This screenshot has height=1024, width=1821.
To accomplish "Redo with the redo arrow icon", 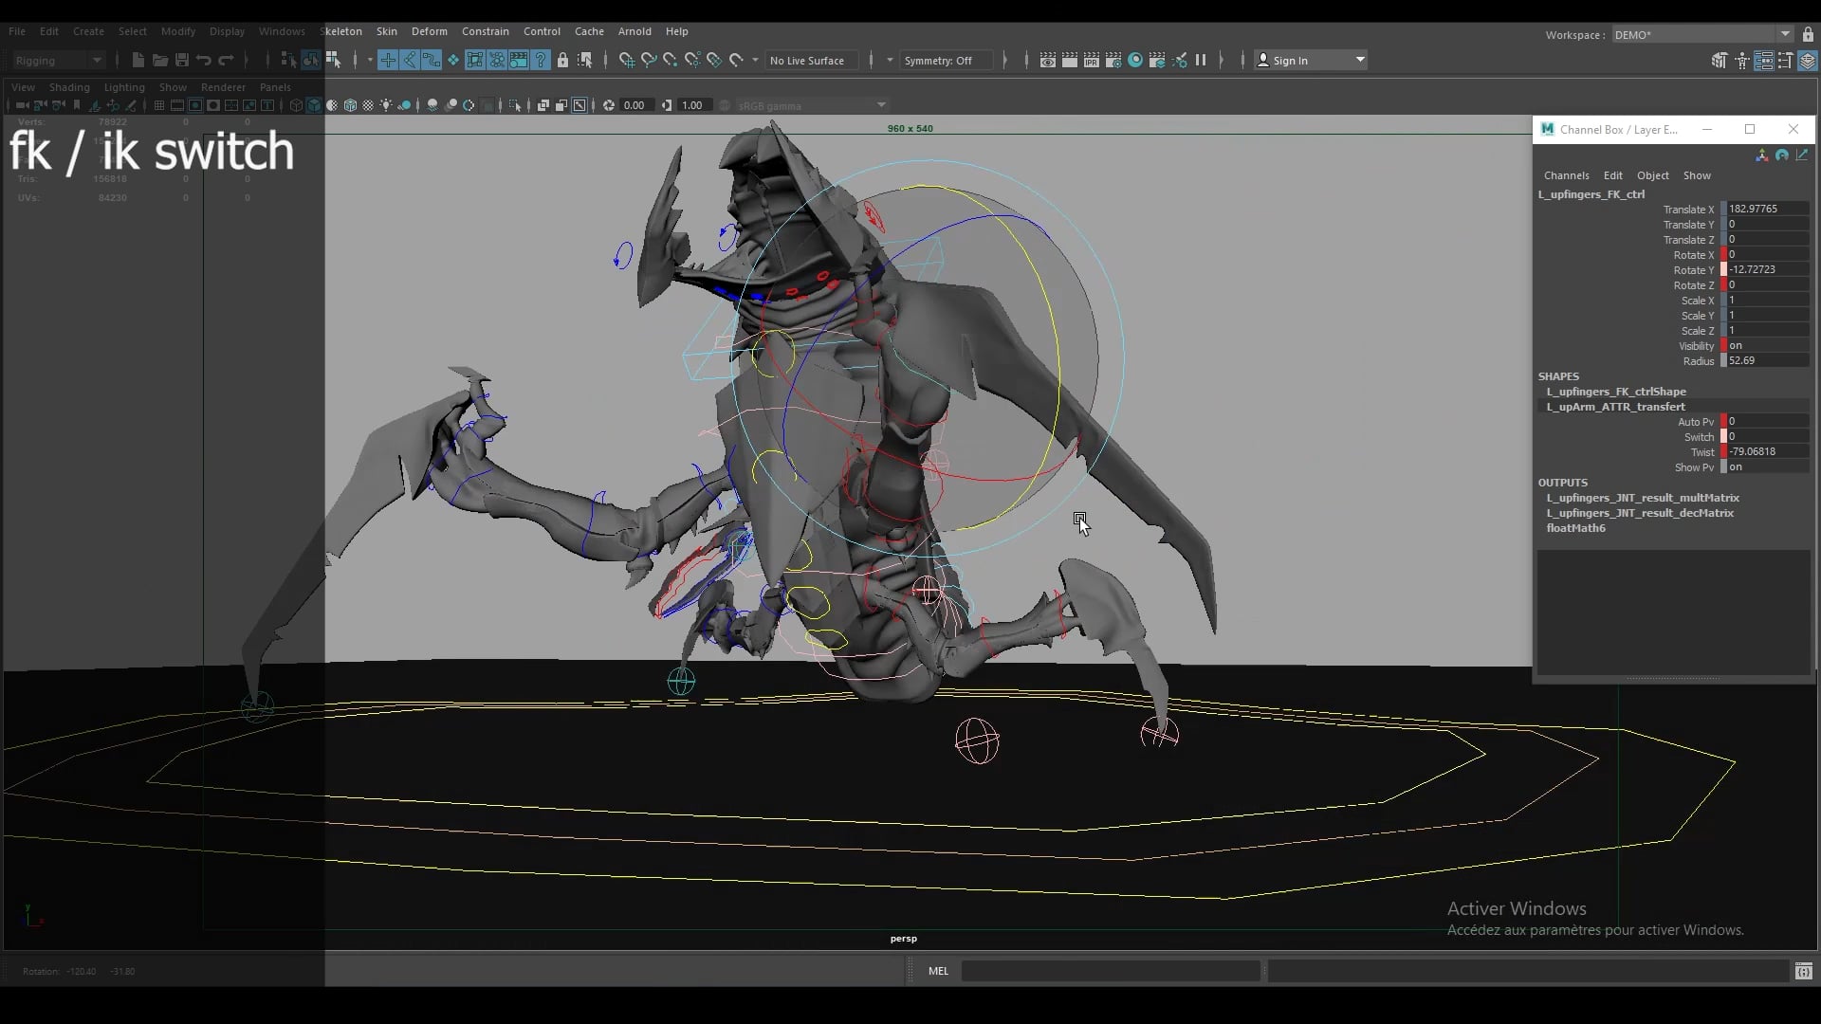I will coord(226,60).
